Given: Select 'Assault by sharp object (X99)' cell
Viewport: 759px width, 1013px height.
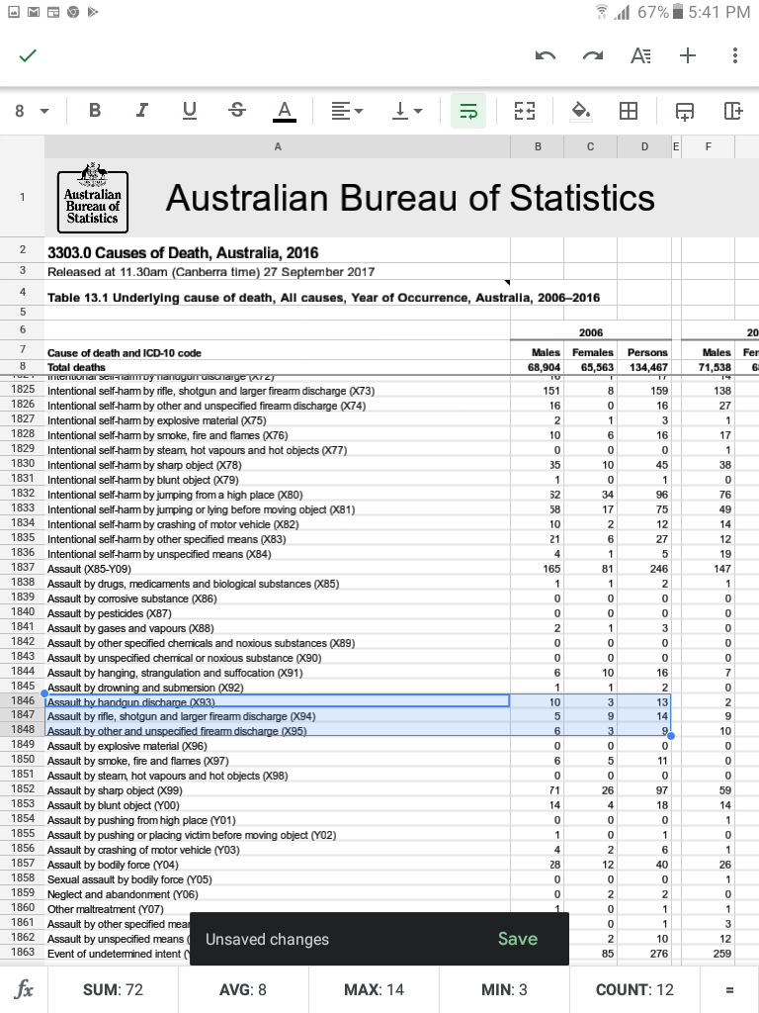Looking at the screenshot, I should tap(278, 790).
